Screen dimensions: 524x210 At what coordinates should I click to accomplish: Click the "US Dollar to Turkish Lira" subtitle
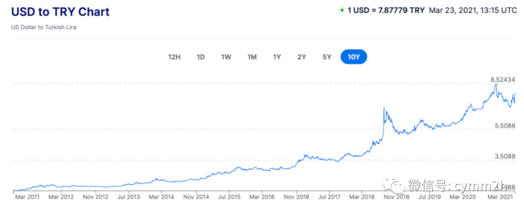tap(43, 27)
